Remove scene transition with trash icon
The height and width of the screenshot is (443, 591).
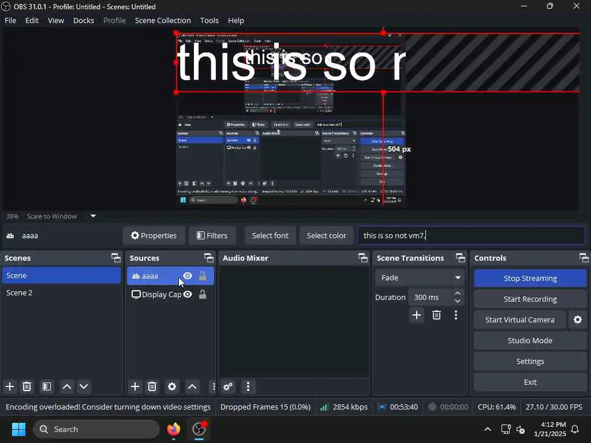(436, 315)
